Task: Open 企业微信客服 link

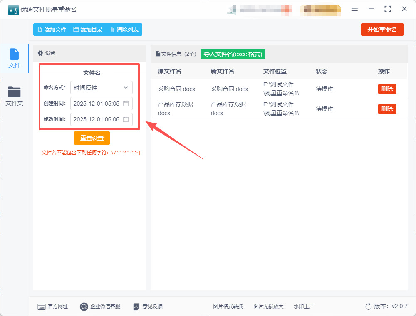Action: pos(100,306)
